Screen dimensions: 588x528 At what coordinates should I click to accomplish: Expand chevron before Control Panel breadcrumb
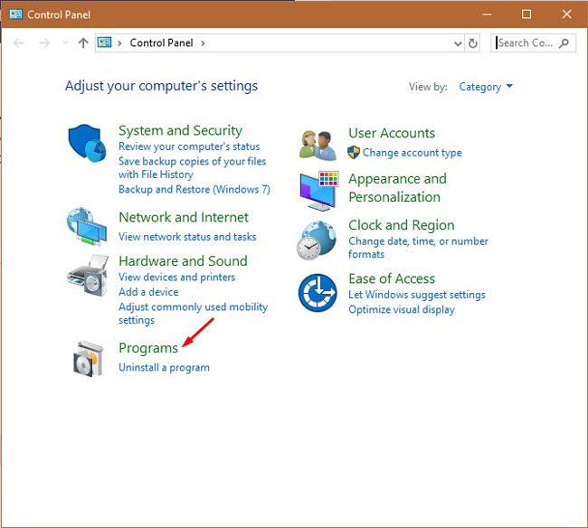[119, 43]
